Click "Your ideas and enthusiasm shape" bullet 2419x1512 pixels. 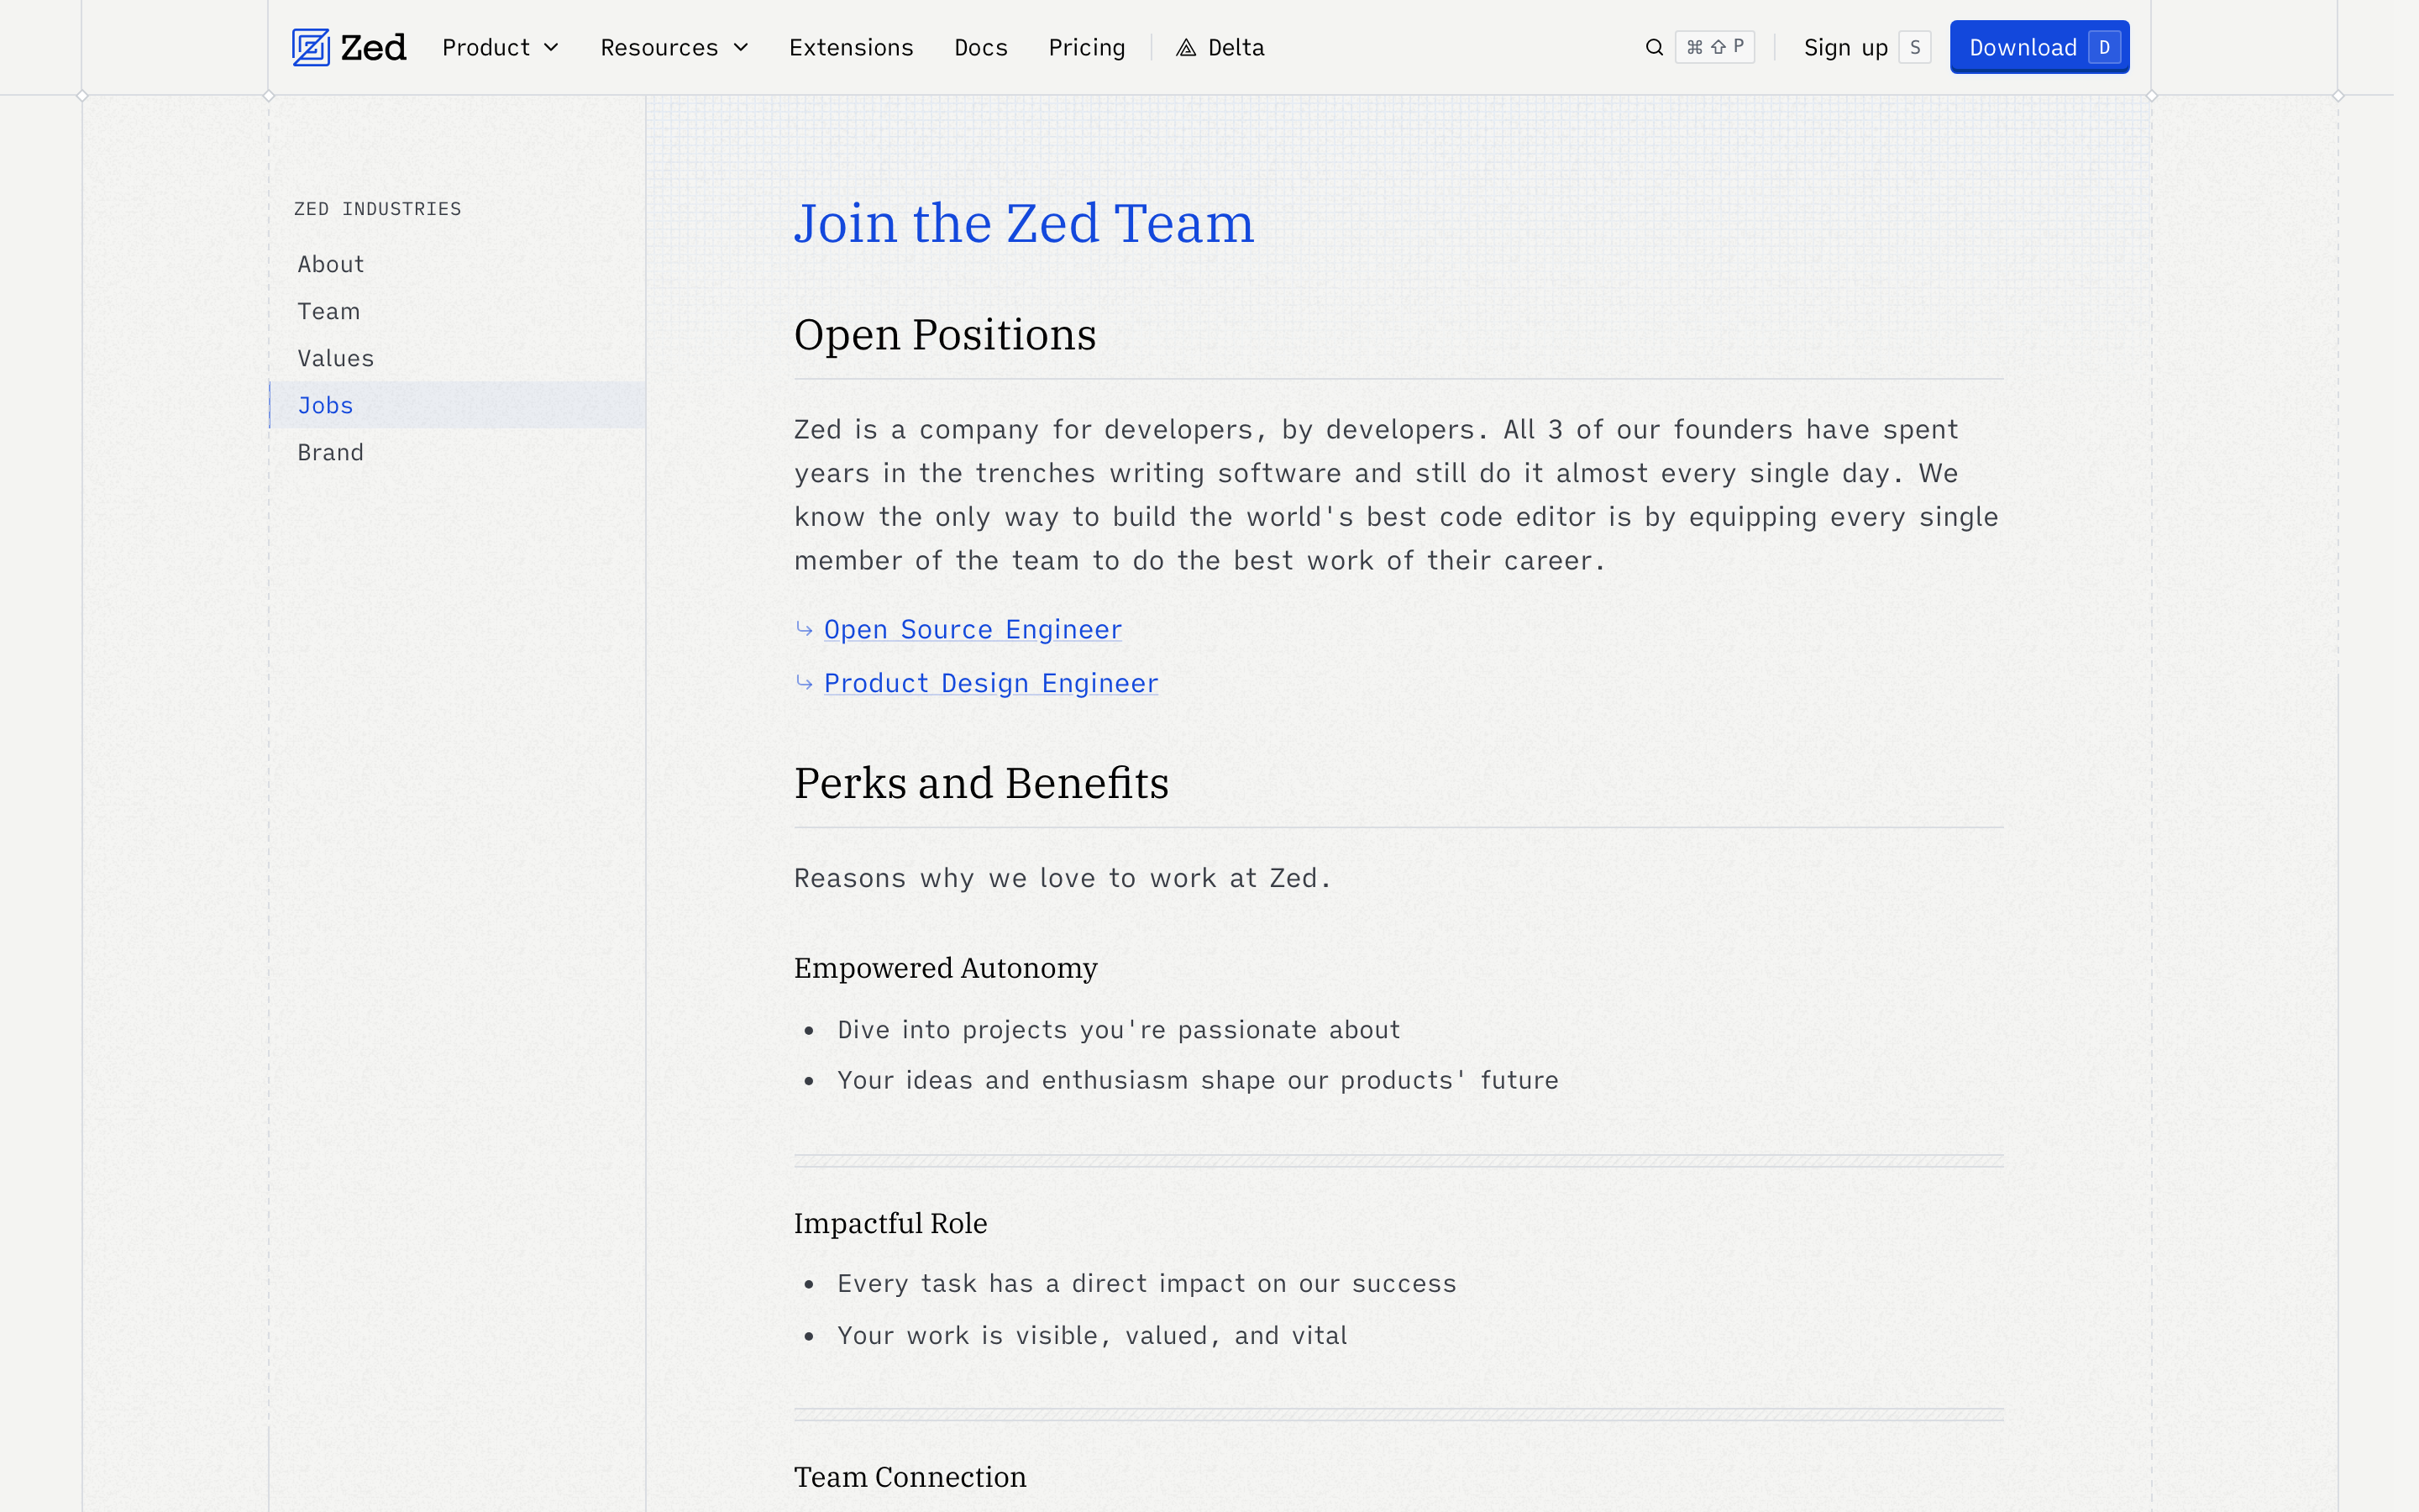(1198, 1081)
